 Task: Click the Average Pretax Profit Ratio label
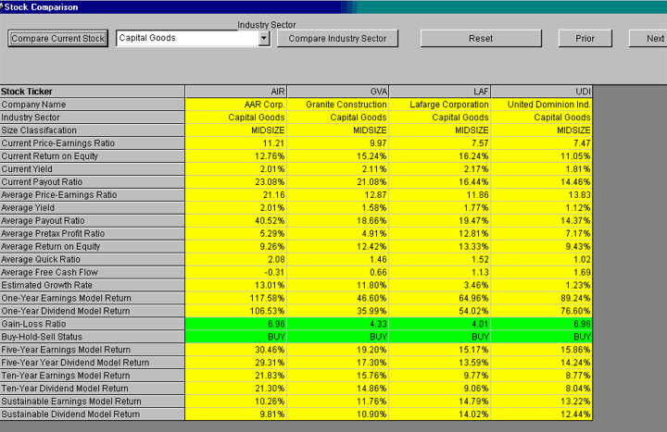click(93, 234)
